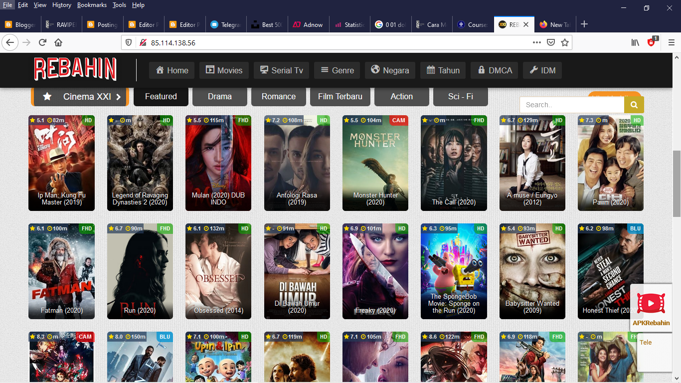Switch to the Telegram browser tab
The image size is (681, 383).
pyautogui.click(x=226, y=24)
